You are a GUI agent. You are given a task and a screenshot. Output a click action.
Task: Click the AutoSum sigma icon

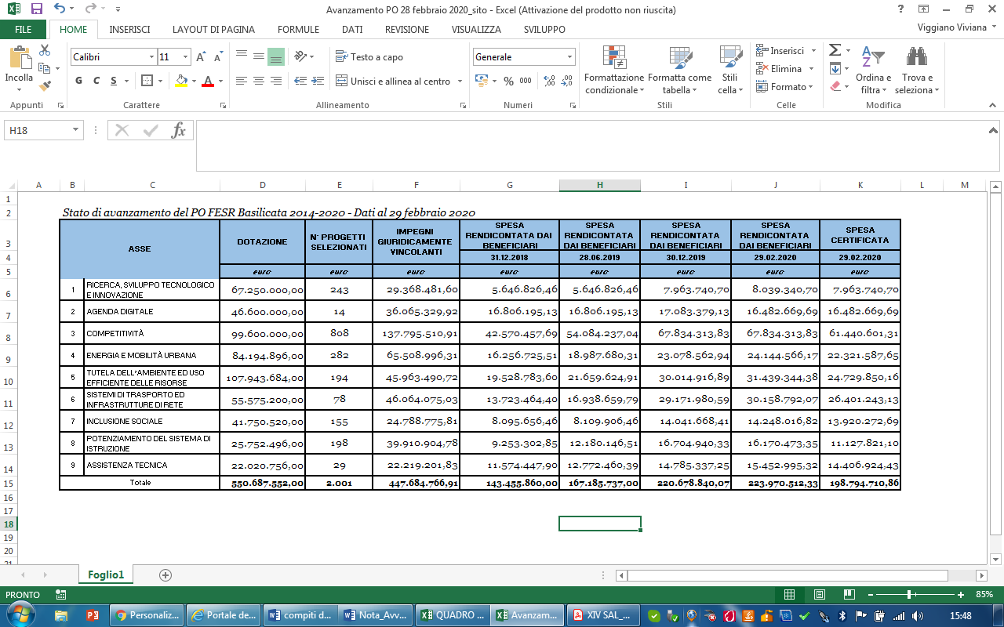point(835,50)
